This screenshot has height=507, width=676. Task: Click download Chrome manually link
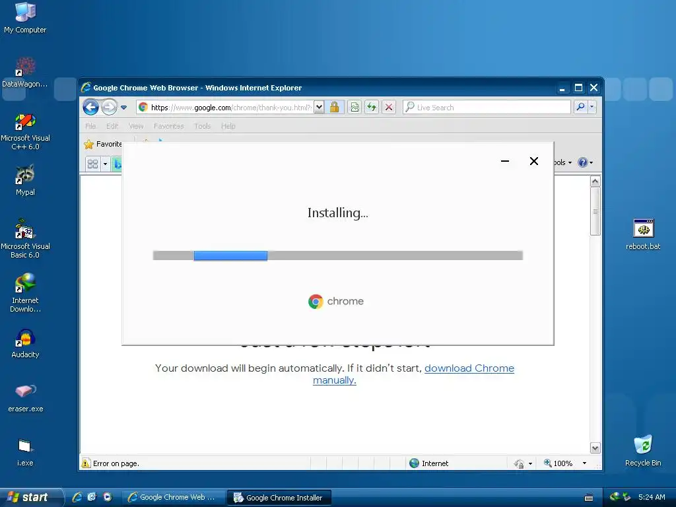click(x=413, y=374)
